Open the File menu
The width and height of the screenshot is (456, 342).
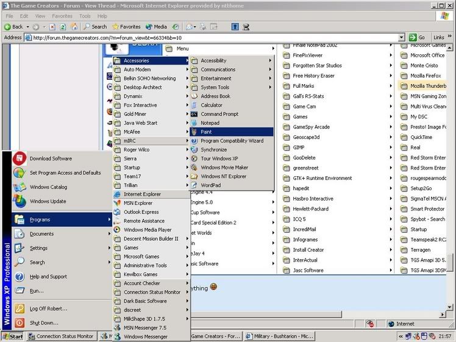coord(9,16)
